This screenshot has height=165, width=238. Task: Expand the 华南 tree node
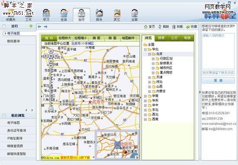(x=145, y=96)
